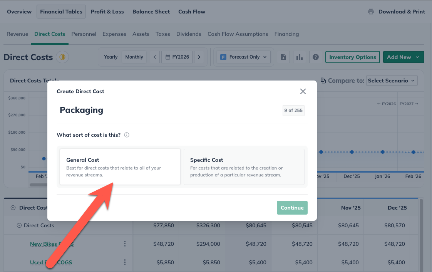This screenshot has width=432, height=272.
Task: Go to next fiscal year arrow
Action: 199,57
